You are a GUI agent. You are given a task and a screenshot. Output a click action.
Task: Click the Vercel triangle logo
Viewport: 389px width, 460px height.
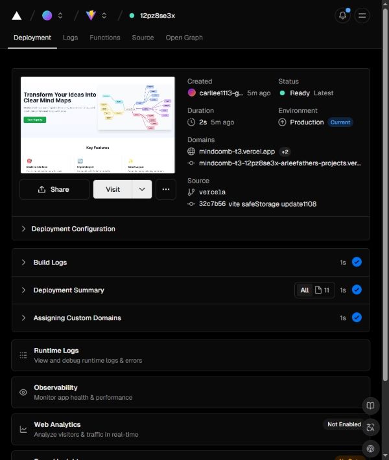coord(17,16)
